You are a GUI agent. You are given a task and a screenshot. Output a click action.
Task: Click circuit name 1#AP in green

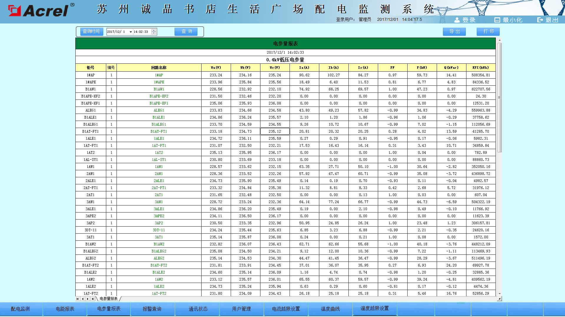click(x=159, y=75)
